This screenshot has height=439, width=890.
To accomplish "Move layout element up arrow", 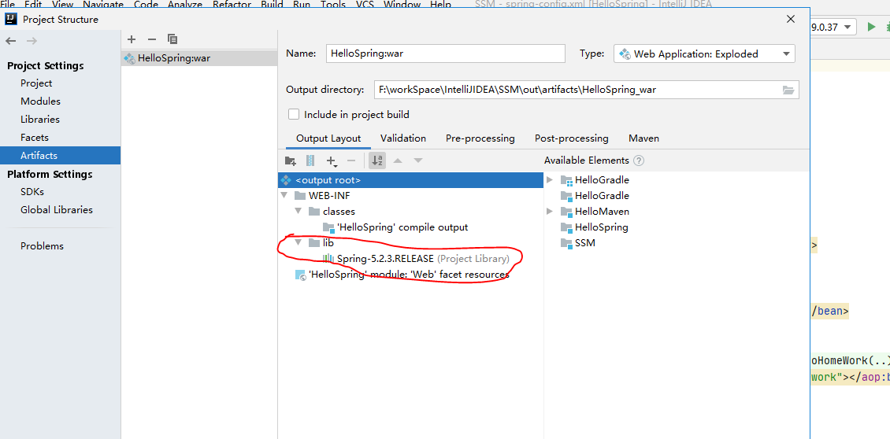I will (398, 160).
